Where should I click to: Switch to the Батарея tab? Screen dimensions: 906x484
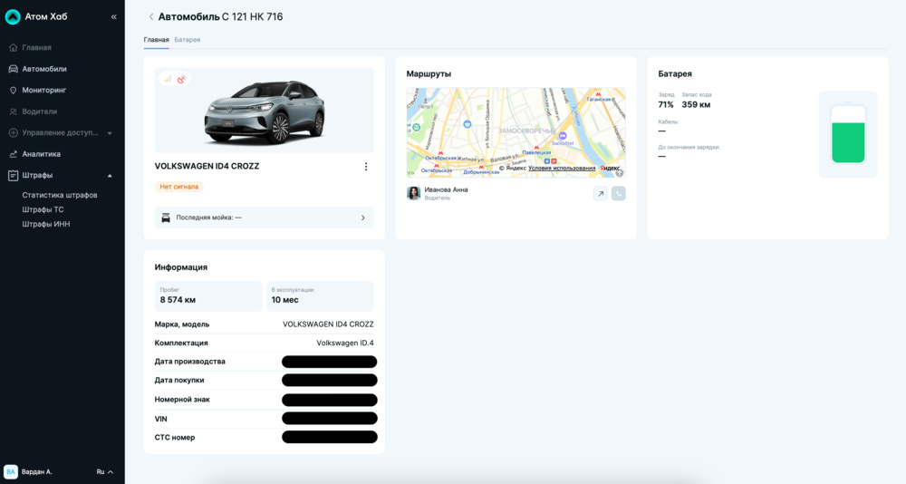pyautogui.click(x=188, y=40)
